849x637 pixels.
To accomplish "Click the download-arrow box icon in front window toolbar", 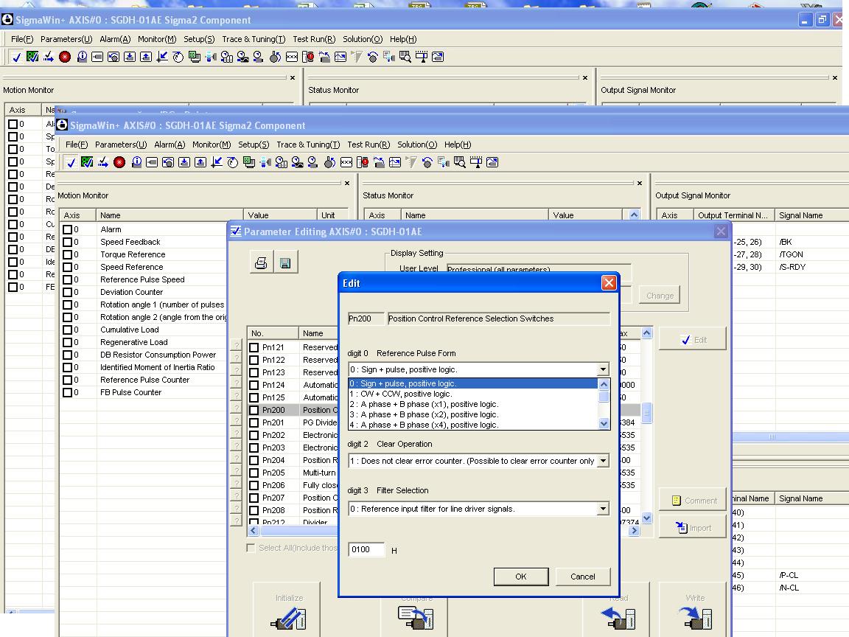I will click(184, 162).
